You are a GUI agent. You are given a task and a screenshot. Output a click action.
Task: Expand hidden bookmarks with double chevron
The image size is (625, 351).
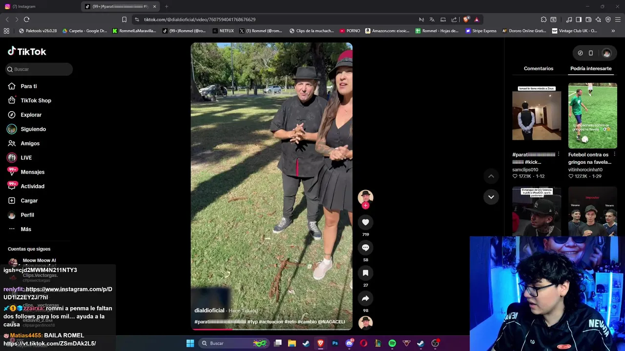coord(613,31)
